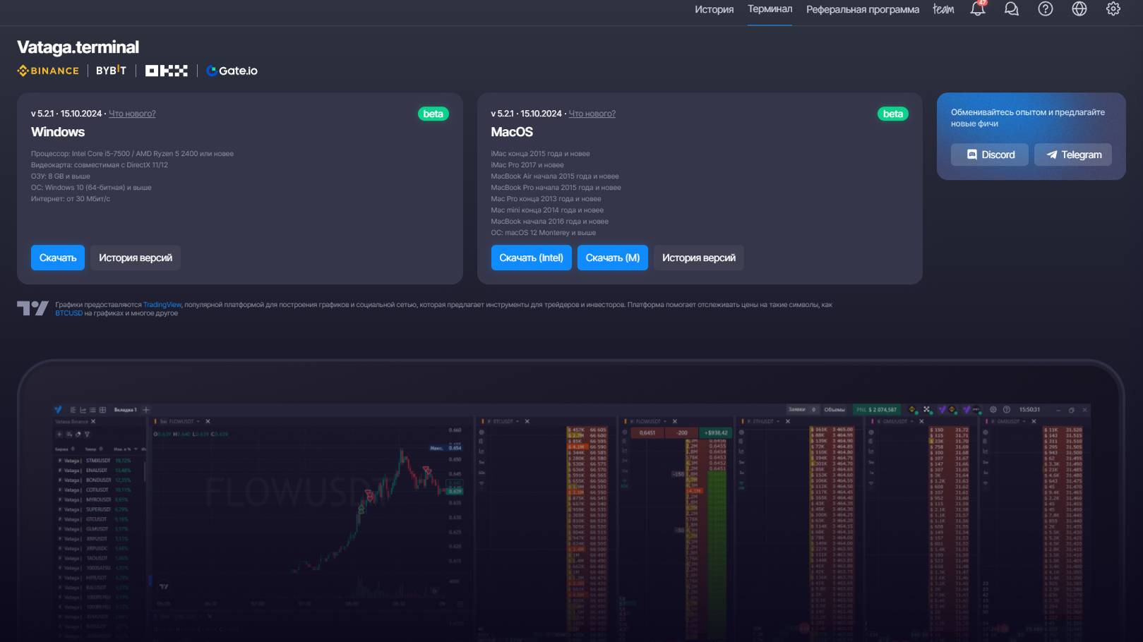Screen dimensions: 1143x642
Task: Click the Windows card heading
Action: point(58,132)
